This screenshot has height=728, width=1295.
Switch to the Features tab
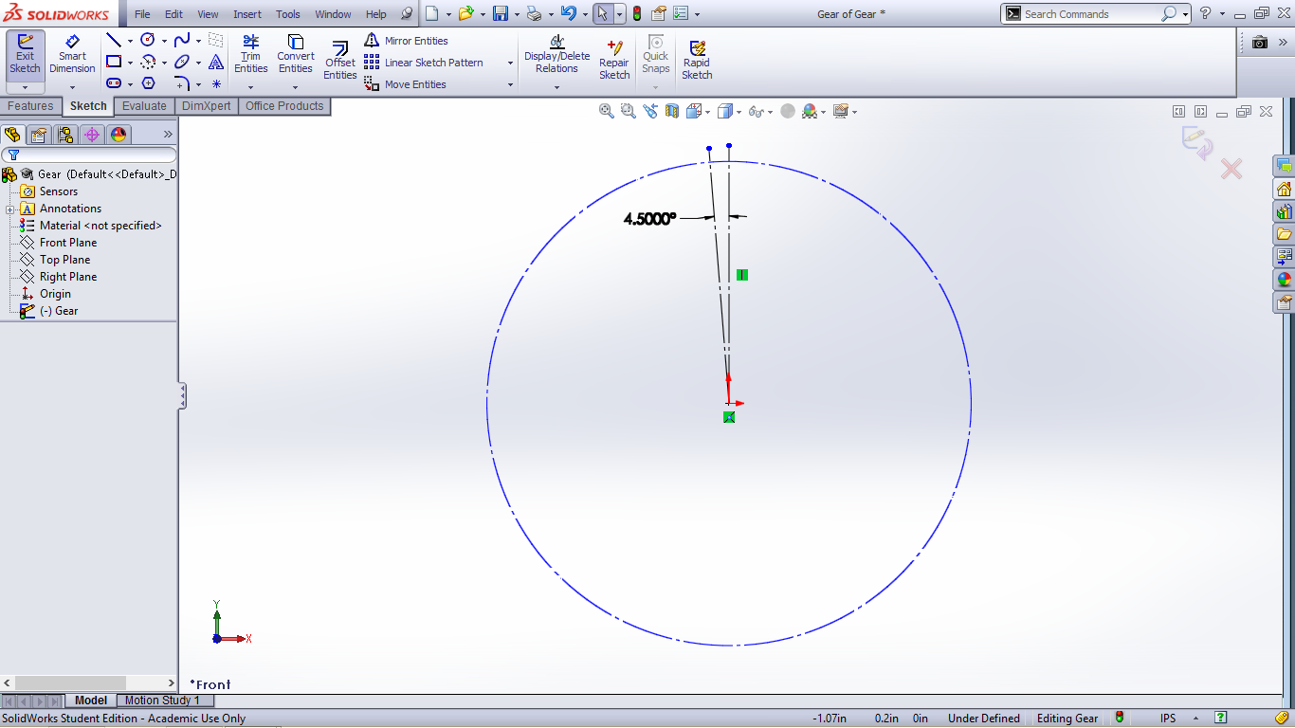pyautogui.click(x=30, y=106)
